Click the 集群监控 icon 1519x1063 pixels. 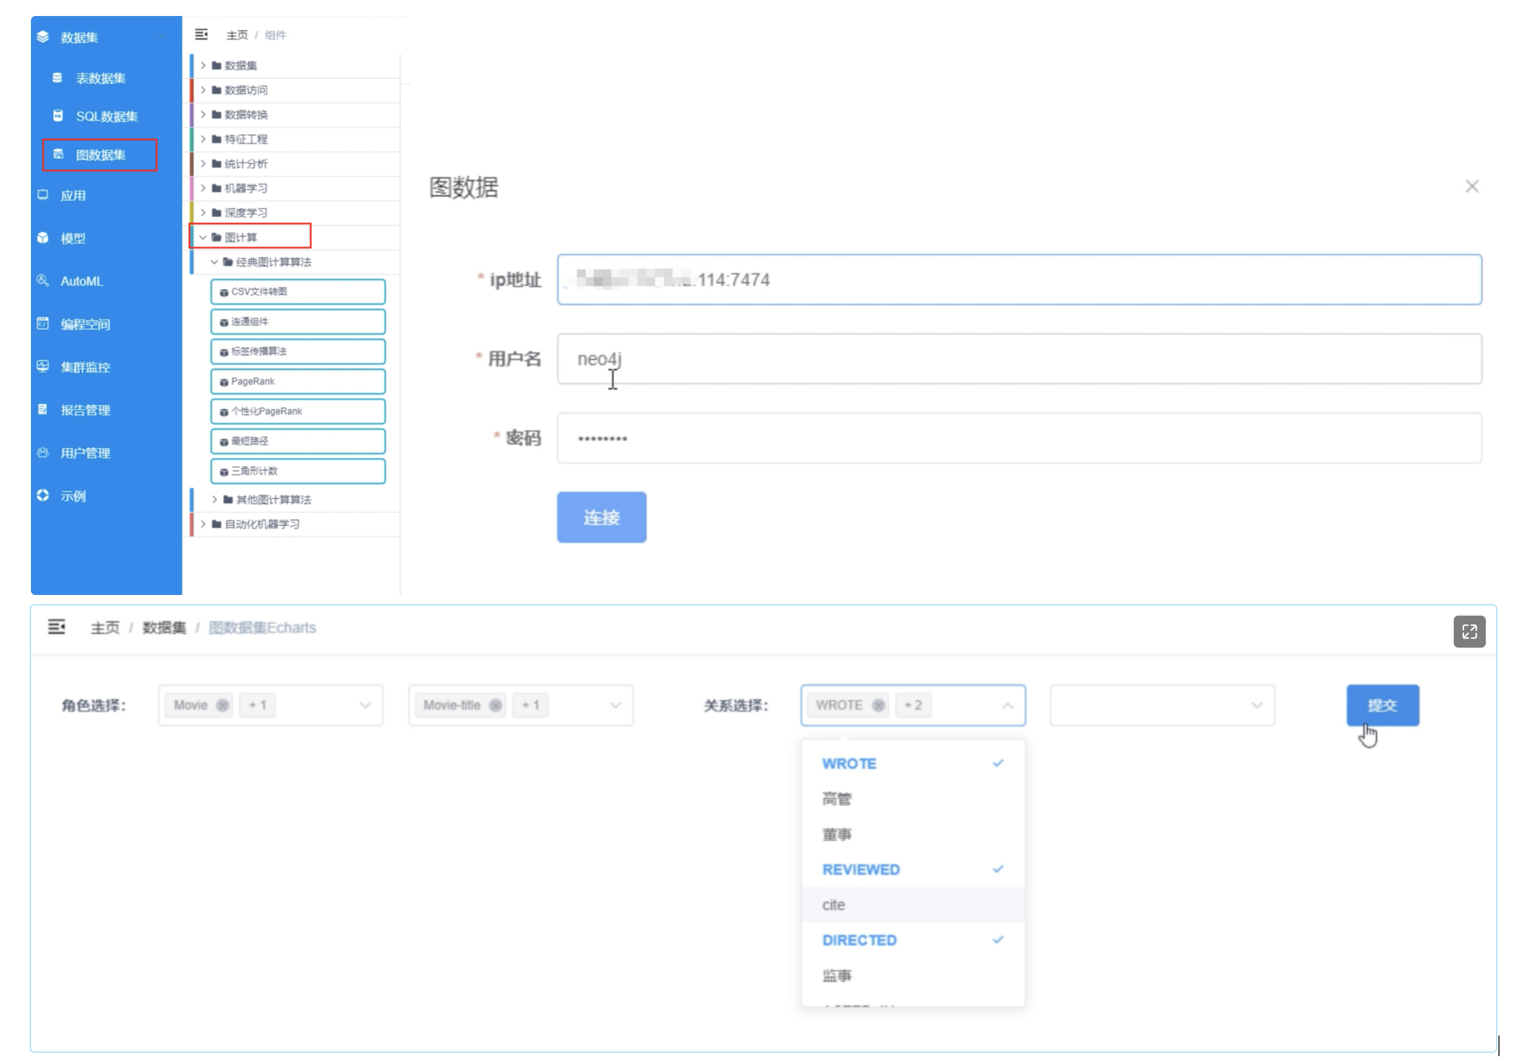pos(43,367)
